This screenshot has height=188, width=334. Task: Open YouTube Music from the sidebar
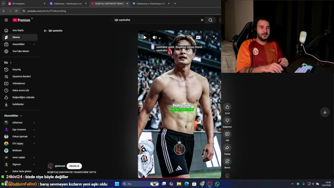(20, 51)
